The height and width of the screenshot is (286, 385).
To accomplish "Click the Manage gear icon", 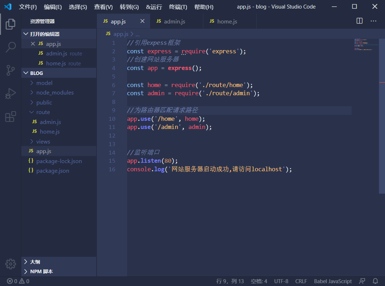I will click(11, 264).
